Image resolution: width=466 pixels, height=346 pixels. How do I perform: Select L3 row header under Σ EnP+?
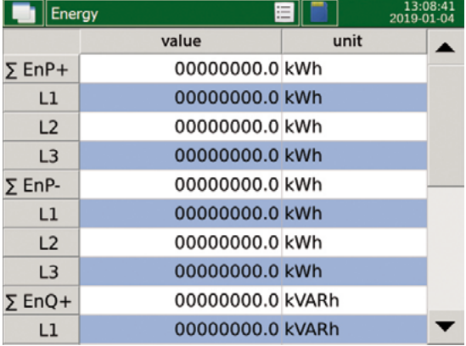coord(41,156)
